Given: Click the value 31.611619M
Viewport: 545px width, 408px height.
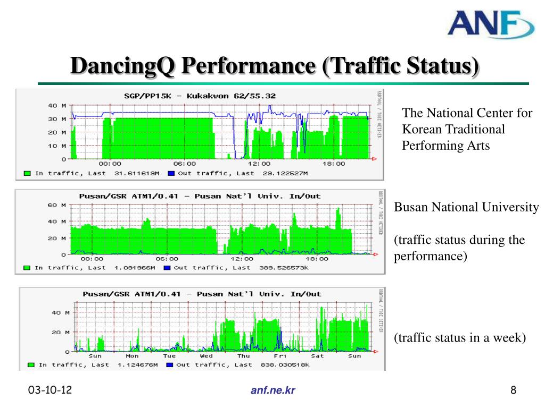Looking at the screenshot, I should (137, 173).
